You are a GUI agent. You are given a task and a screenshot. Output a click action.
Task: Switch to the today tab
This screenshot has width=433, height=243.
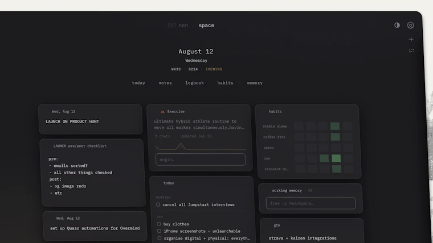click(138, 83)
